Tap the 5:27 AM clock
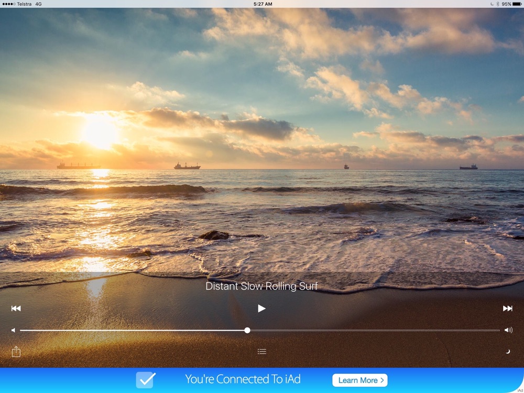The image size is (524, 393). point(263,4)
